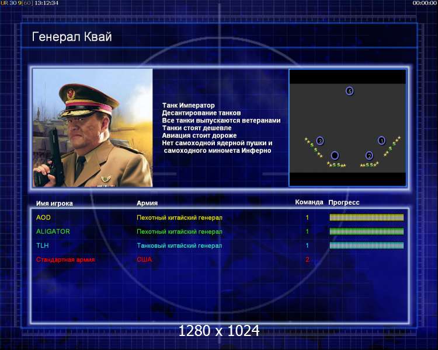438x350 pixels.
Task: Click the 'Имя игрока' column header
Action: point(54,204)
